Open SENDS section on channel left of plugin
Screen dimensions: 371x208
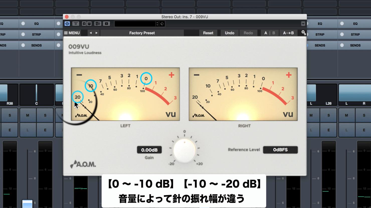(36, 45)
